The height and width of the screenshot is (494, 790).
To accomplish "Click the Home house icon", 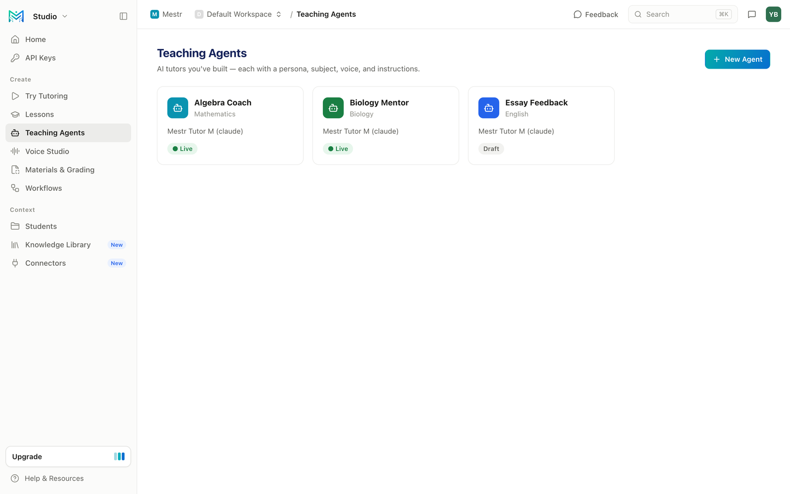I will pyautogui.click(x=15, y=40).
